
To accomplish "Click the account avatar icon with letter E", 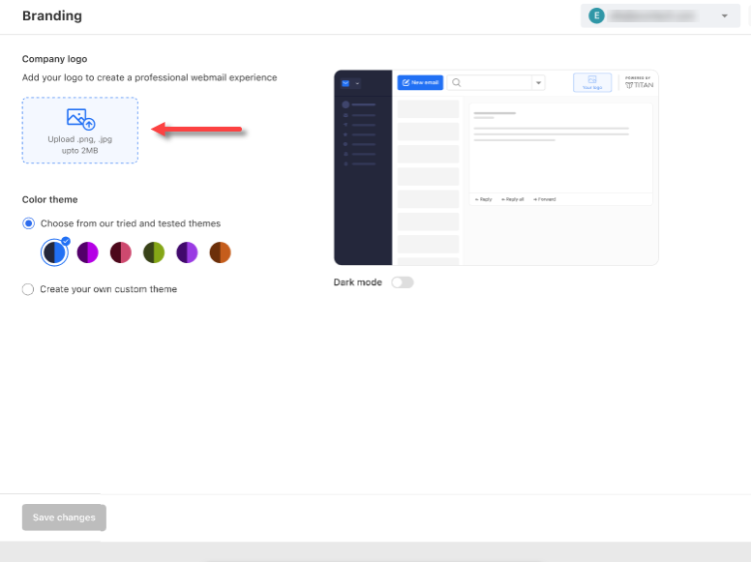I will click(x=596, y=15).
